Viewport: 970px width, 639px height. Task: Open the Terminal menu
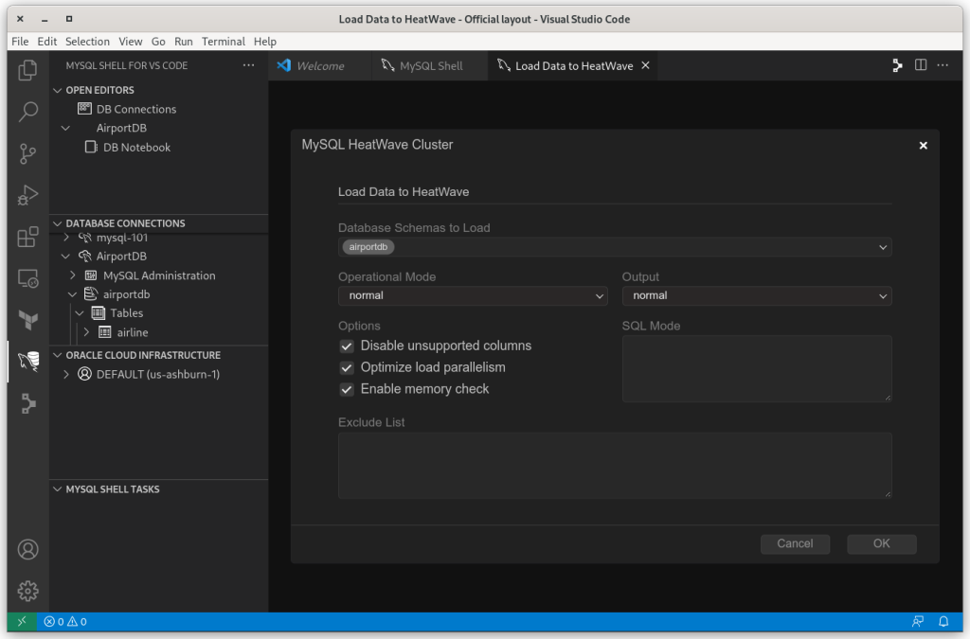coord(224,41)
